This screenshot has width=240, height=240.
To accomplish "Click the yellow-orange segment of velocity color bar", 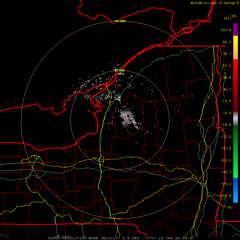I will click(x=235, y=47).
